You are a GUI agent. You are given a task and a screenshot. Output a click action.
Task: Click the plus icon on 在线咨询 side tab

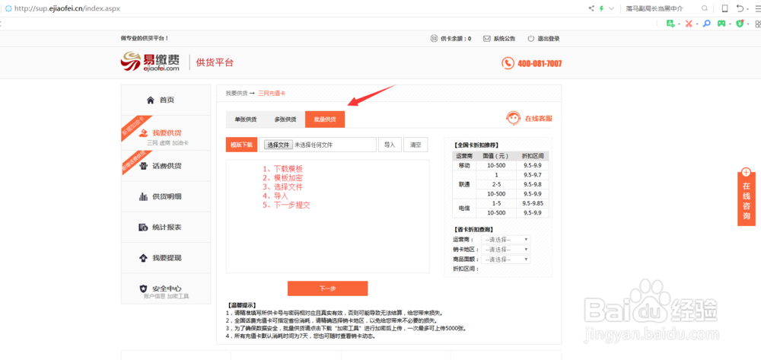pyautogui.click(x=746, y=172)
